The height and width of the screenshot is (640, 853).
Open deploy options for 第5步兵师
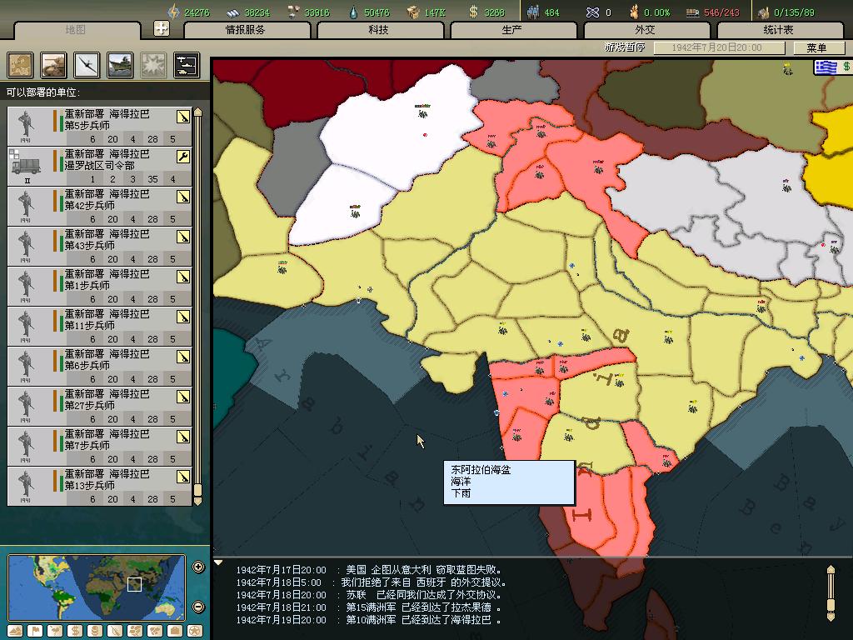183,117
